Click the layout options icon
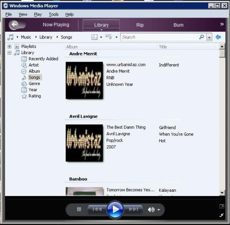This screenshot has height=225, width=230. [94, 37]
